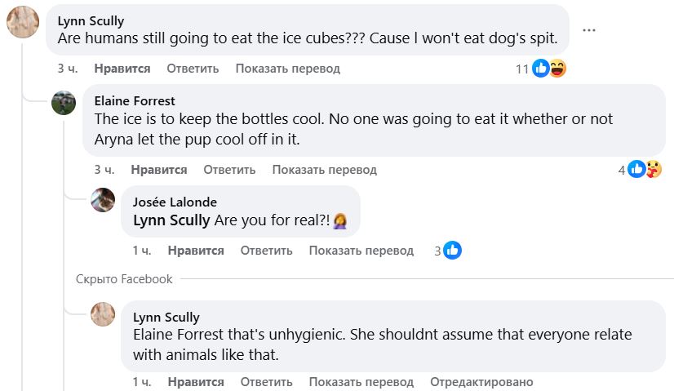Click the laughing emoji reaction on Lynn's comment

(557, 69)
